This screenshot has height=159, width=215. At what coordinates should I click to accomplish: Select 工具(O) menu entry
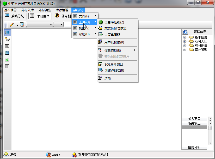(x=85, y=22)
